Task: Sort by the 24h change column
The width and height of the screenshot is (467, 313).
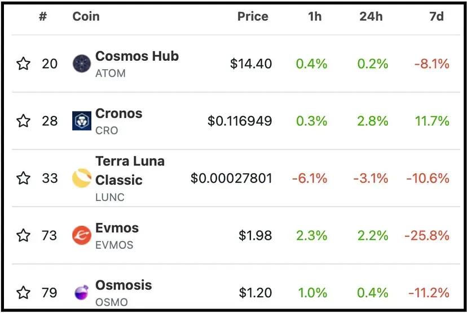Action: tap(371, 16)
